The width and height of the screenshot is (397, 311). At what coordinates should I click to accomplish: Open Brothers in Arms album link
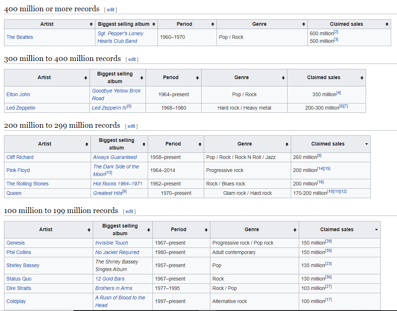tap(114, 288)
